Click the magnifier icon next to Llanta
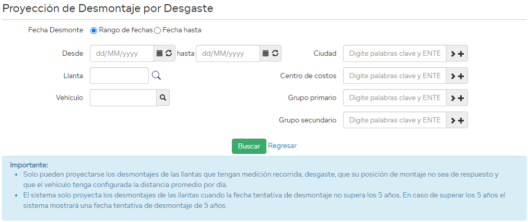 tap(156, 76)
